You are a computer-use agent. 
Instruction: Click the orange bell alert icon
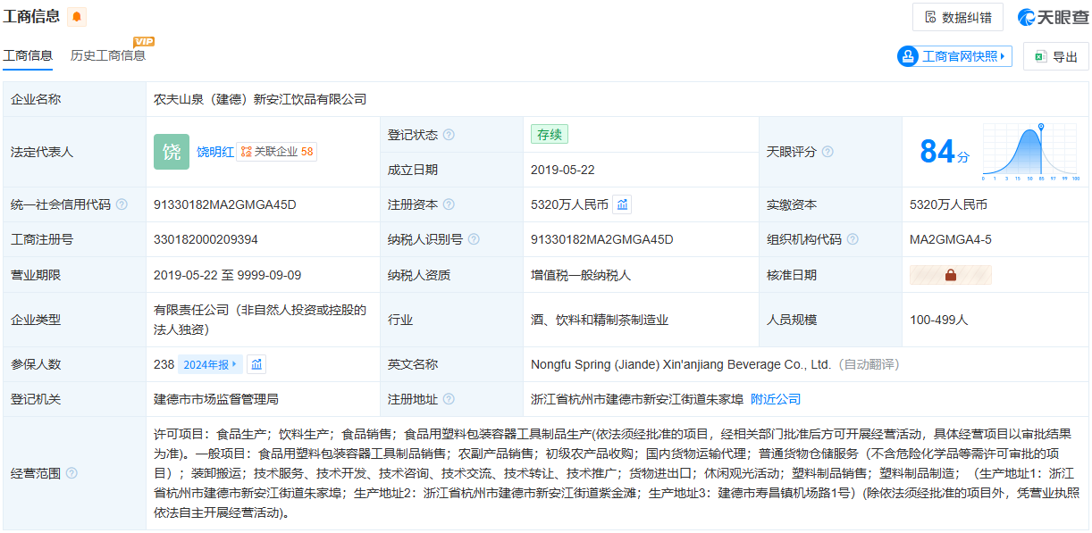pyautogui.click(x=78, y=17)
